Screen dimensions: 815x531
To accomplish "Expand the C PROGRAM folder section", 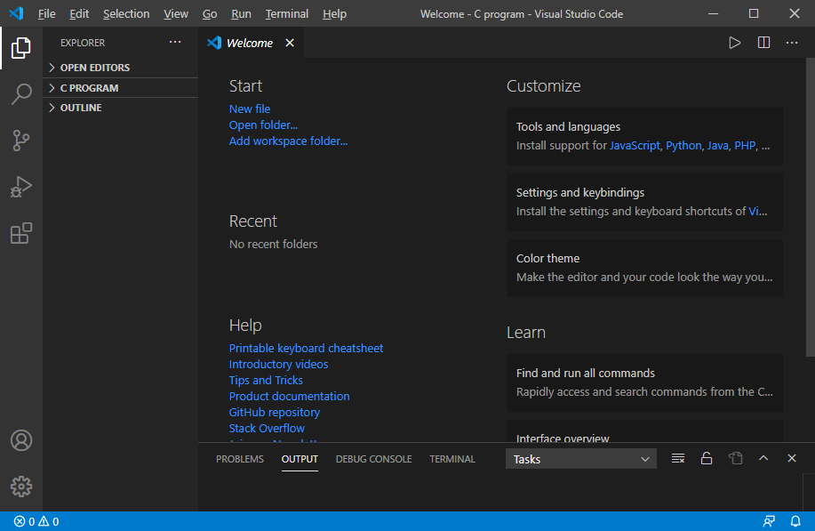I will pos(120,88).
